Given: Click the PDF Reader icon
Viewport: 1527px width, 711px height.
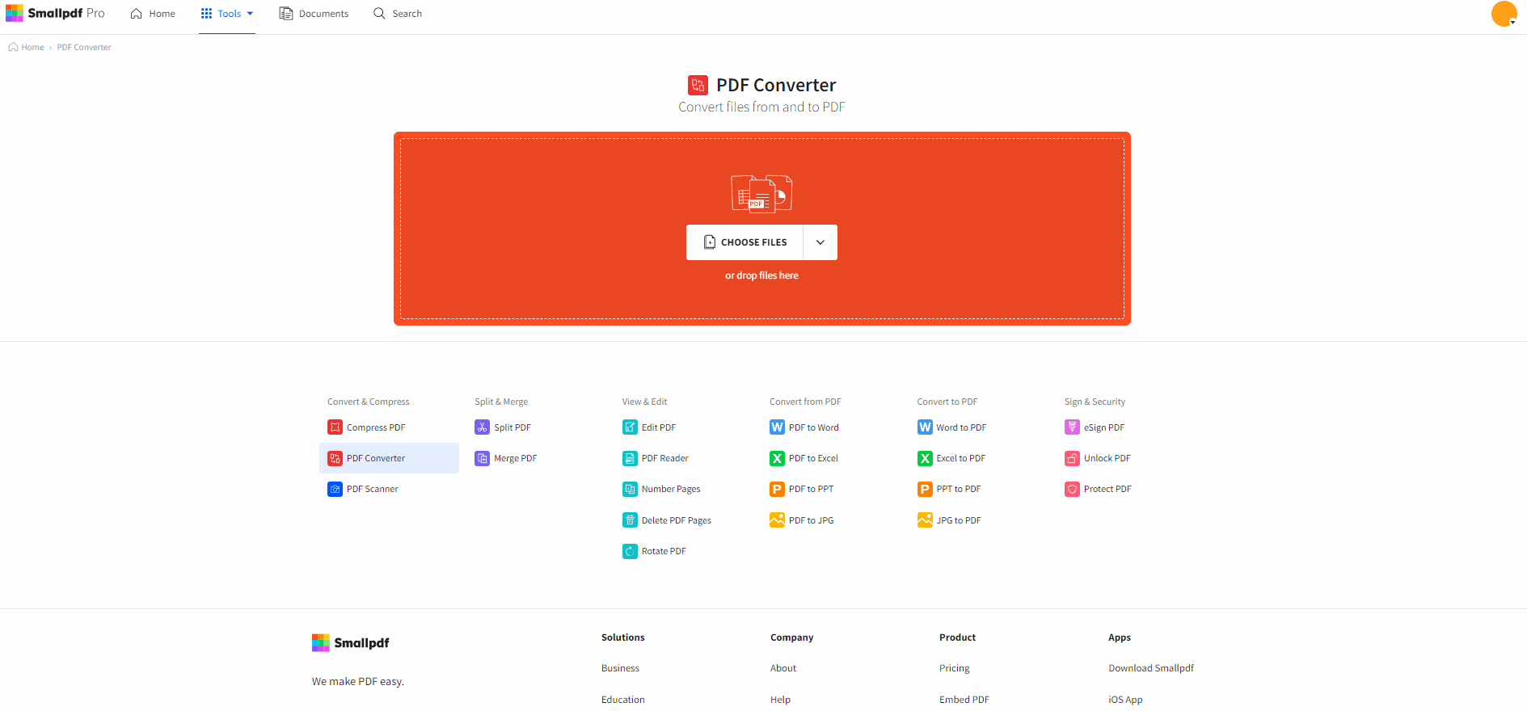Looking at the screenshot, I should 630,458.
